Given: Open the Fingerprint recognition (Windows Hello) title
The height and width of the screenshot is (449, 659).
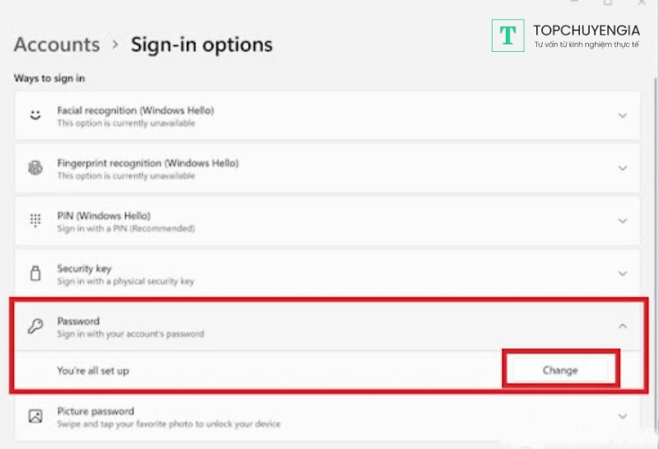Looking at the screenshot, I should [x=147, y=163].
